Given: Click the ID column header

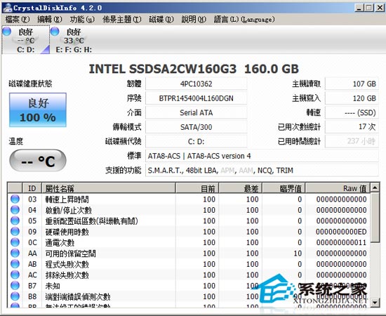Looking at the screenshot, I should [32, 188].
